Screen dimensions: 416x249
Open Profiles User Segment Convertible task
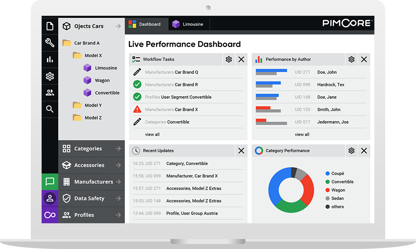188,97
